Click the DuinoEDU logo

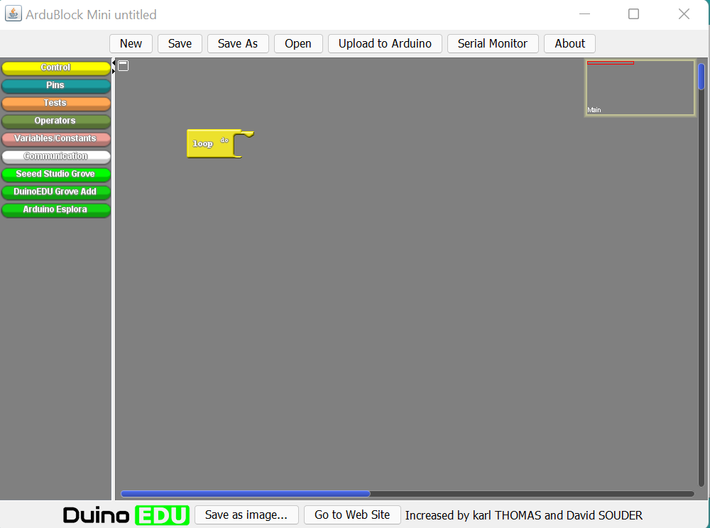coord(126,515)
